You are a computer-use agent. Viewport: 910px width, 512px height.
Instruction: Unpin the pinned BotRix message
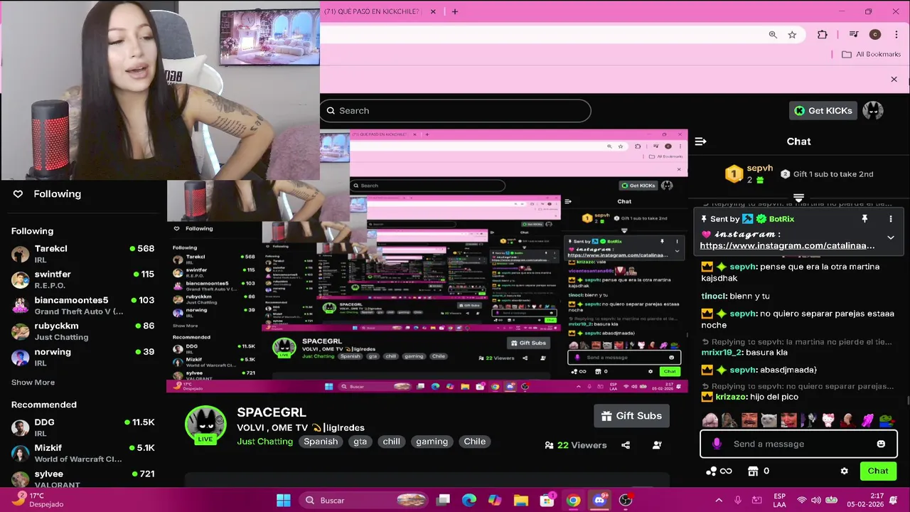864,219
